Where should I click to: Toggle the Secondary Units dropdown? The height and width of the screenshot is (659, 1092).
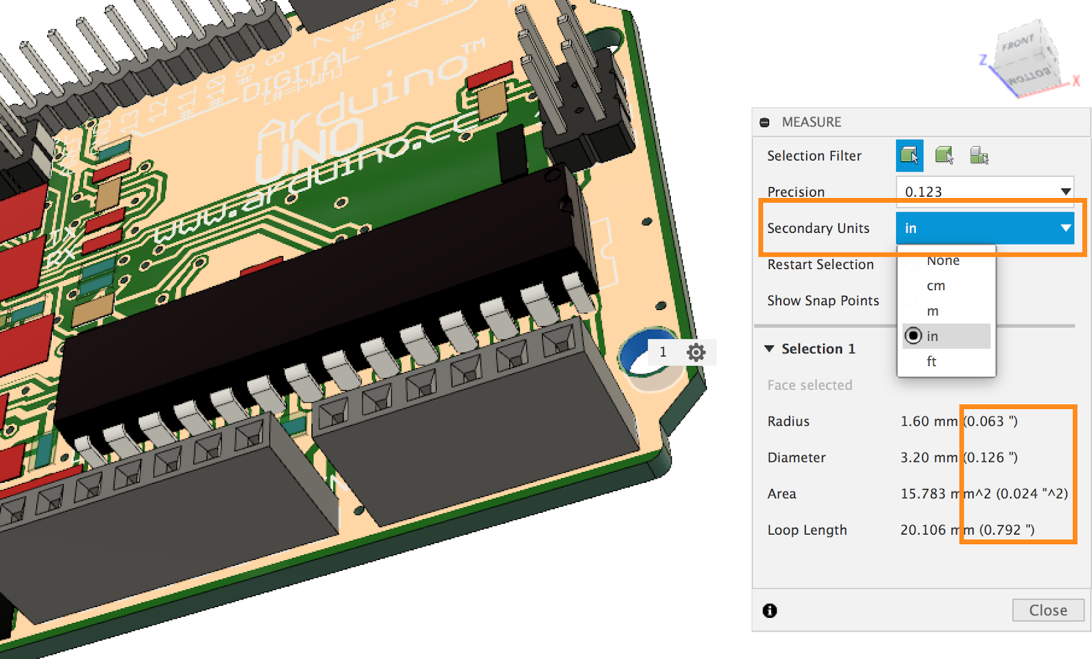(985, 228)
